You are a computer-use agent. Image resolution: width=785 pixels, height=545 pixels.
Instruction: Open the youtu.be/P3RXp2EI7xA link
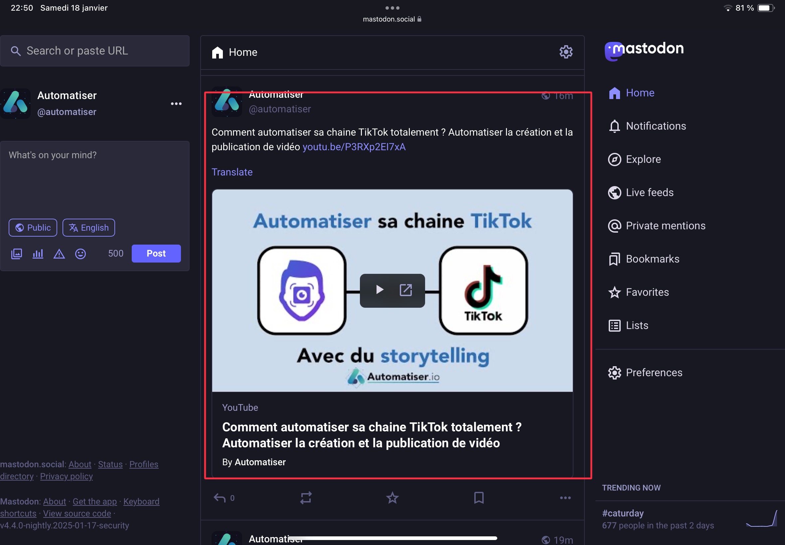tap(354, 147)
